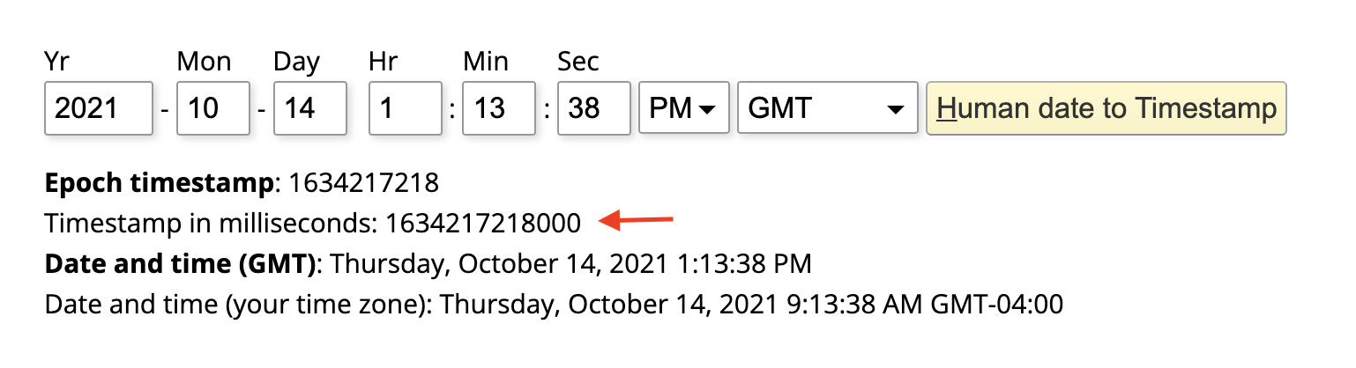Click the Day label above the day field
This screenshot has width=1356, height=368.
pyautogui.click(x=296, y=62)
